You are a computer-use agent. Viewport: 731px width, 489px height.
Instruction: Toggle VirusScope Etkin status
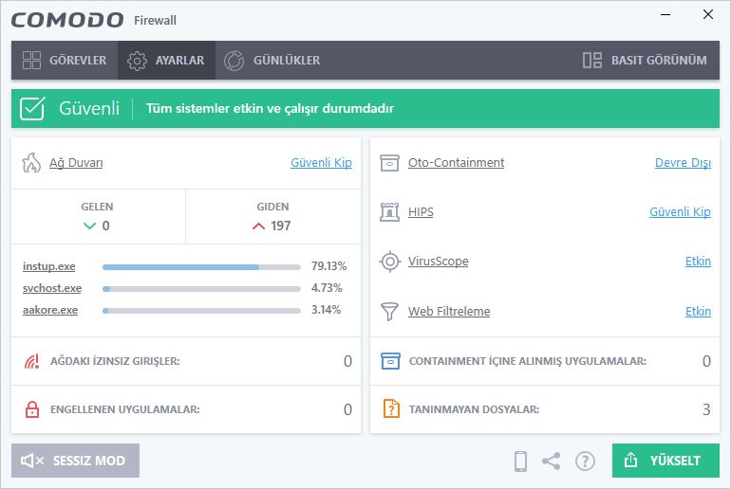coord(698,262)
